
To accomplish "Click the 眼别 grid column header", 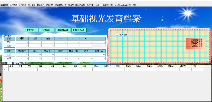I will point(22,66).
